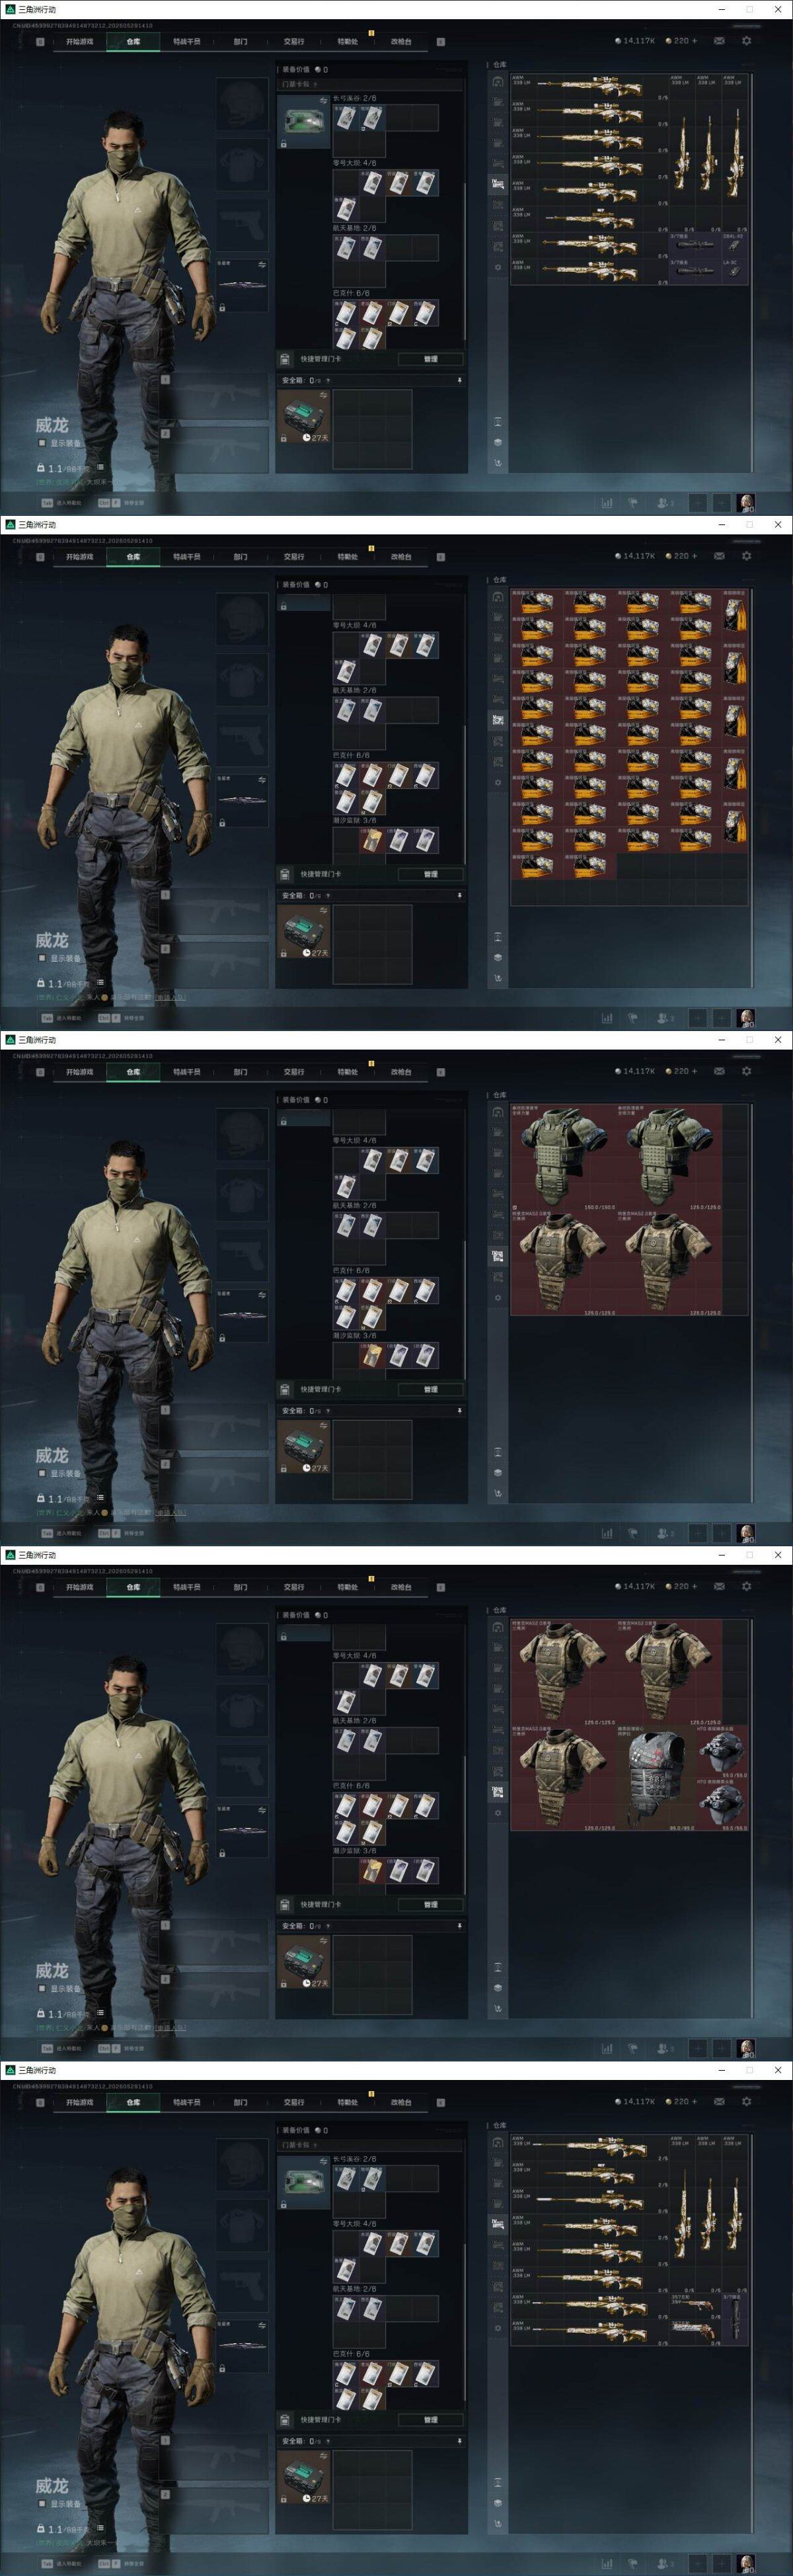Viewport: 793px width, 2576px height.
Task: Topmost window: switch to 开始游戏 tab
Action: coord(80,42)
